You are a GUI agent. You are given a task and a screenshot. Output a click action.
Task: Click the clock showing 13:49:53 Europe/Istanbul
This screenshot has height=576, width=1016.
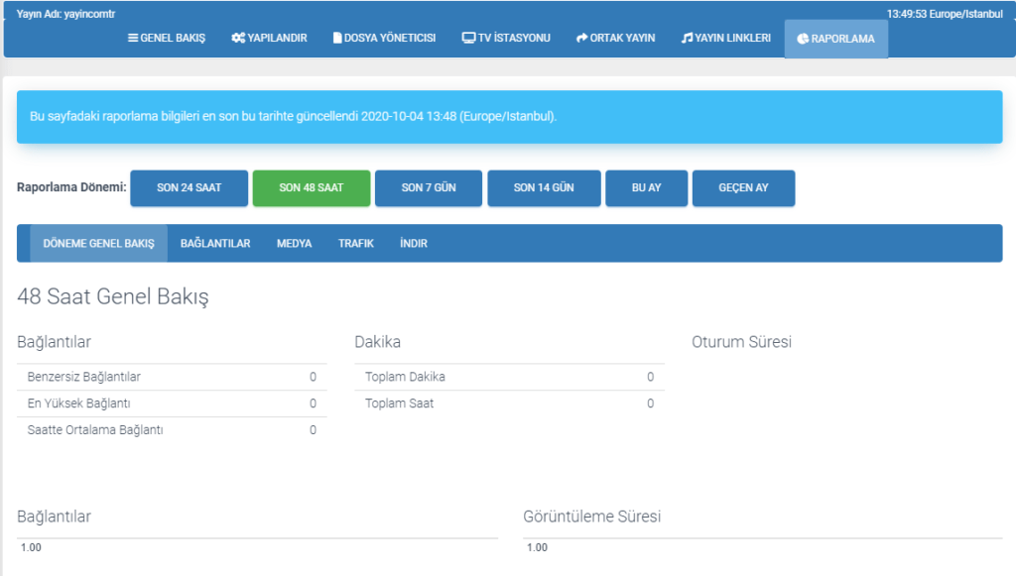coord(945,14)
